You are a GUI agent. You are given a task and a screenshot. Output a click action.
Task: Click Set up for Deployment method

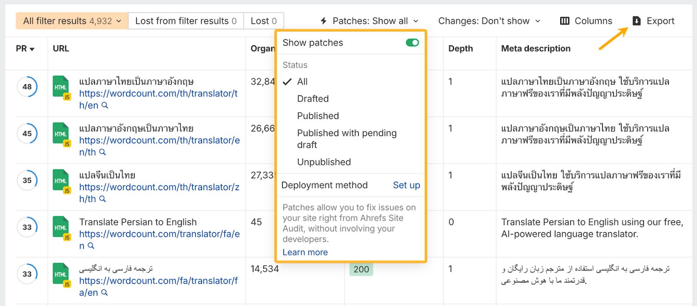tap(406, 185)
